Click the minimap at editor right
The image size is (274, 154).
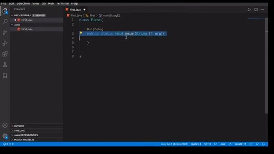pyautogui.click(x=256, y=18)
